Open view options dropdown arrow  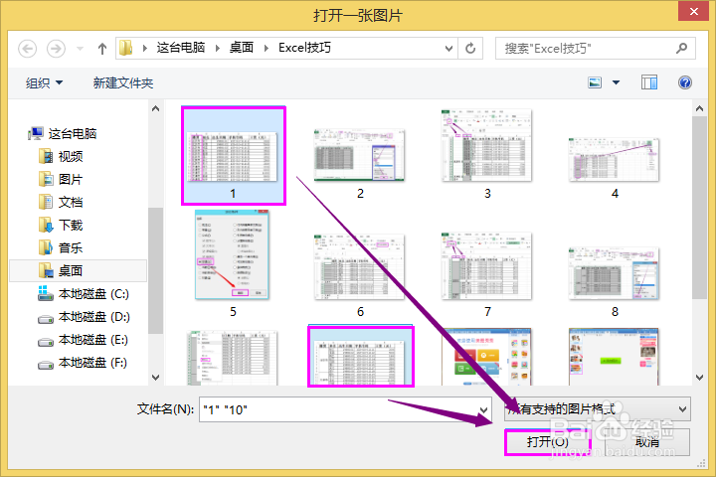point(616,82)
